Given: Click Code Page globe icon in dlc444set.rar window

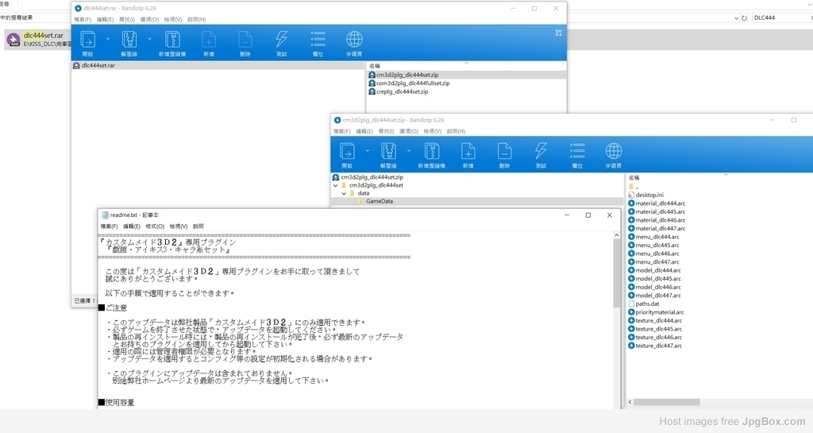Looking at the screenshot, I should [354, 40].
